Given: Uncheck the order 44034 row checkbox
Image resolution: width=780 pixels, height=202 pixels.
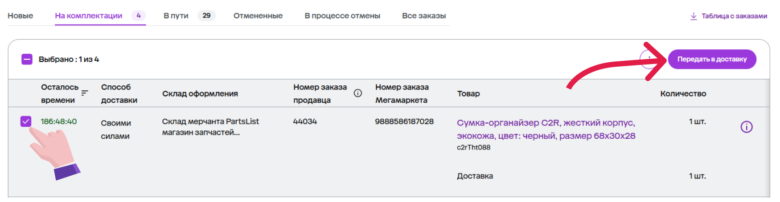Looking at the screenshot, I should (26, 121).
